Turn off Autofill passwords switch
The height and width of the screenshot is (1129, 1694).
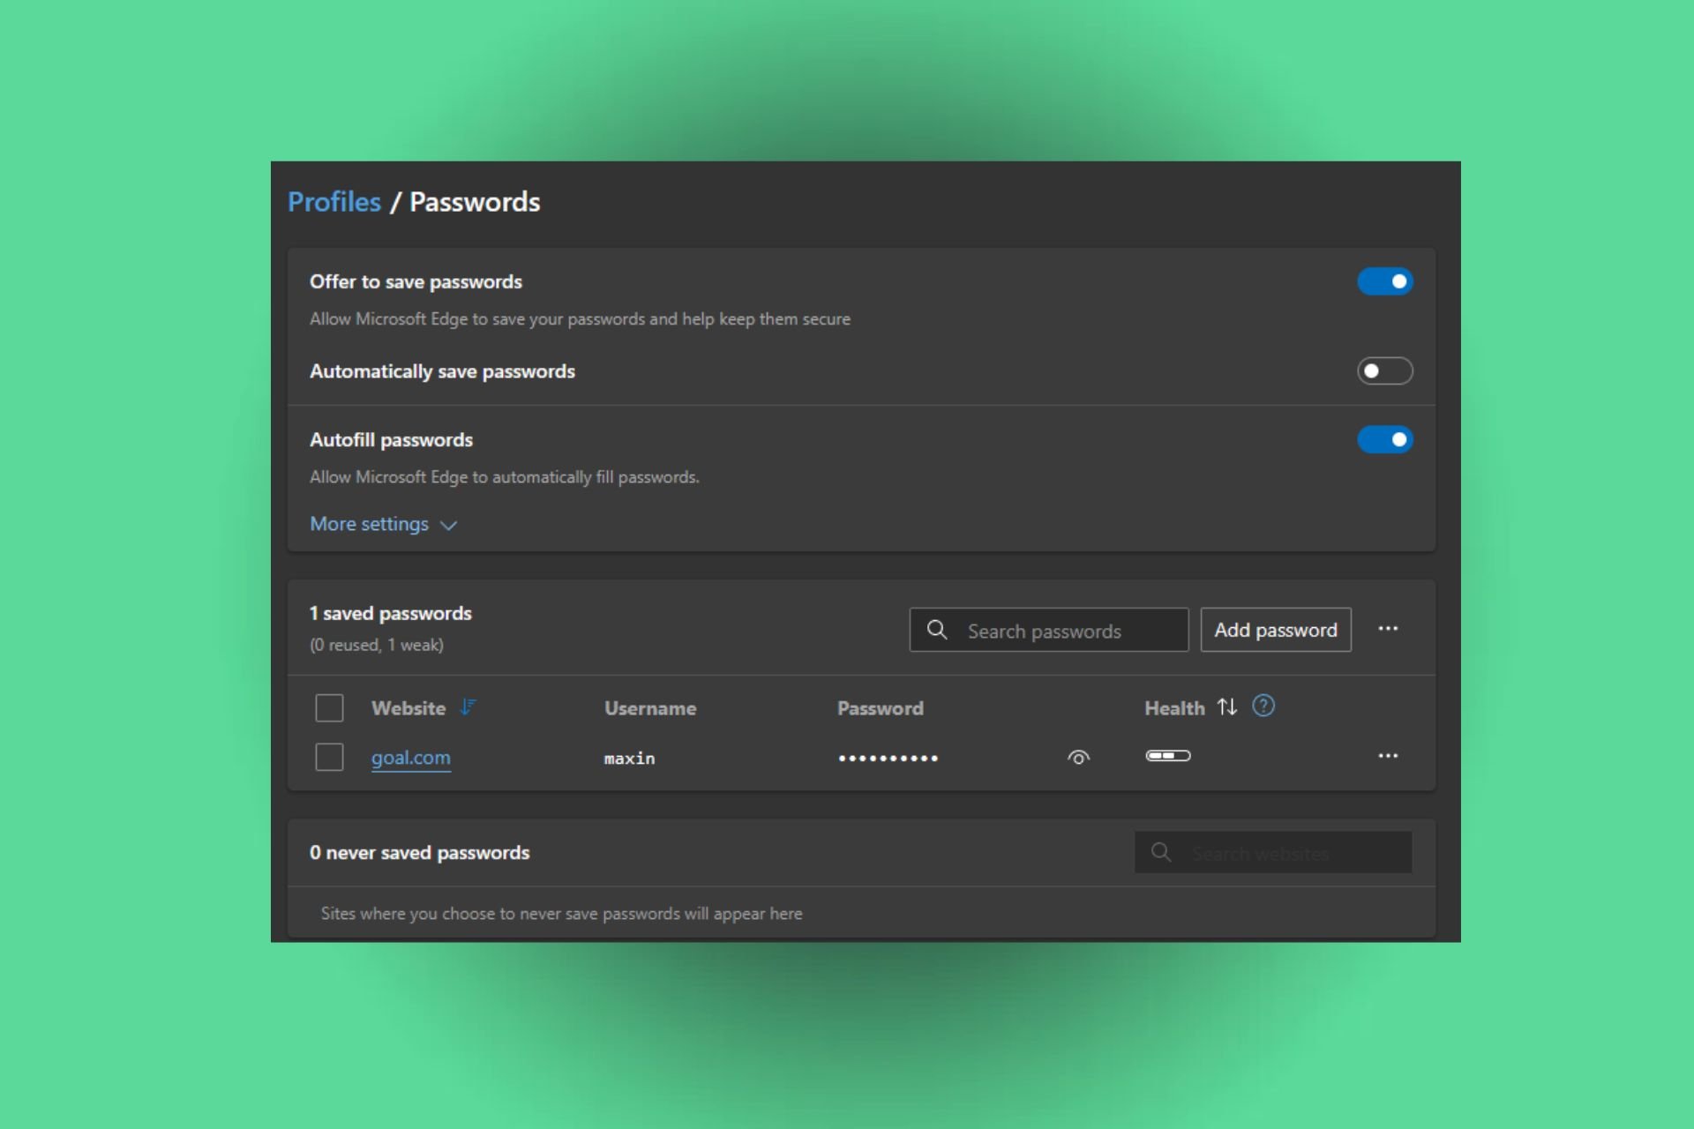tap(1384, 439)
